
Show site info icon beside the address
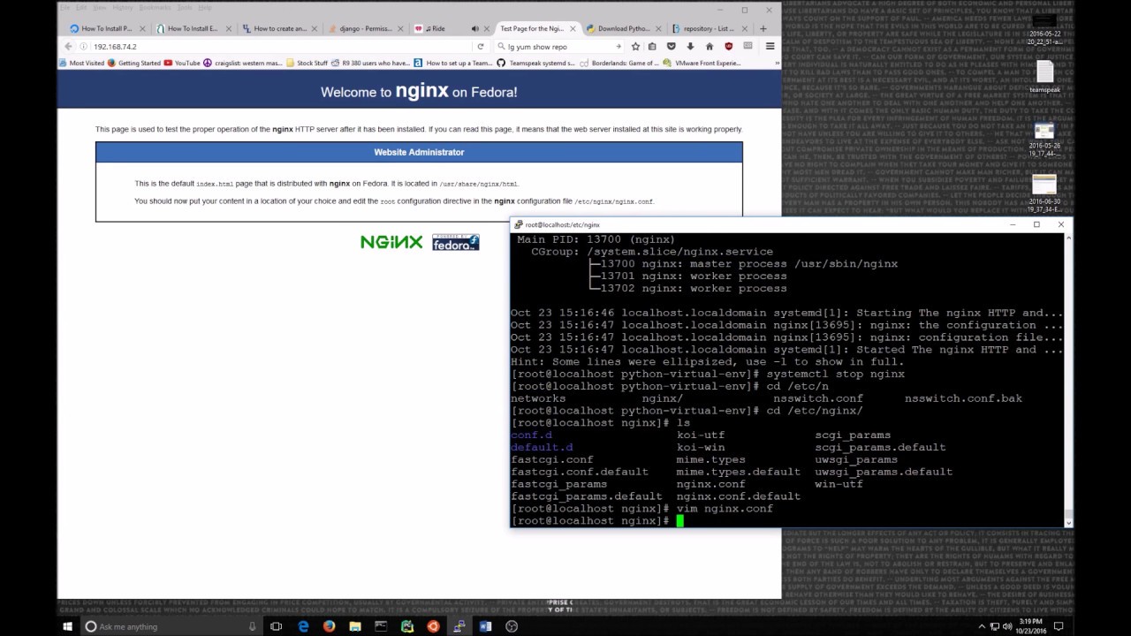[83, 46]
